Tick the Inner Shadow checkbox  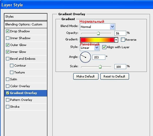(7, 38)
